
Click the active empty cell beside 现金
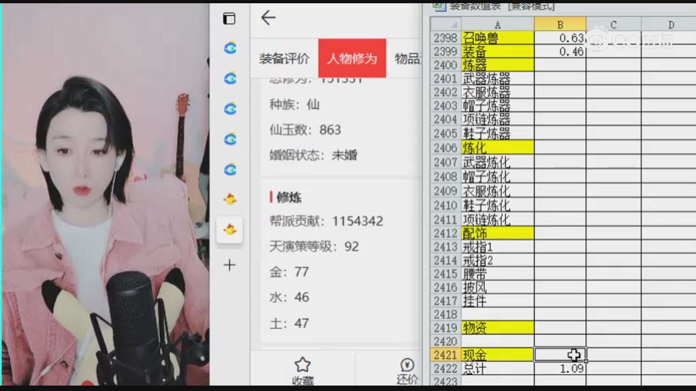pos(560,355)
